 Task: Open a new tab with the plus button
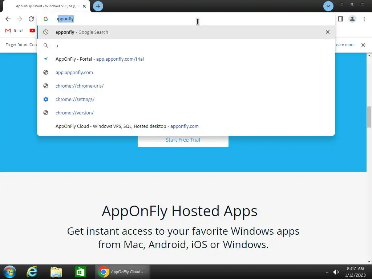pyautogui.click(x=98, y=6)
